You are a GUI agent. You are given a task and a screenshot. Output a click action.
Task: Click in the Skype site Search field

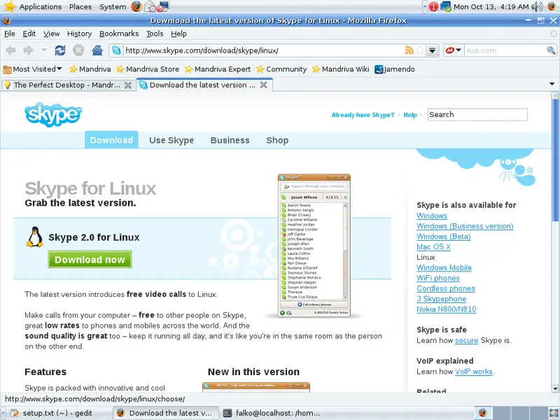(x=477, y=115)
